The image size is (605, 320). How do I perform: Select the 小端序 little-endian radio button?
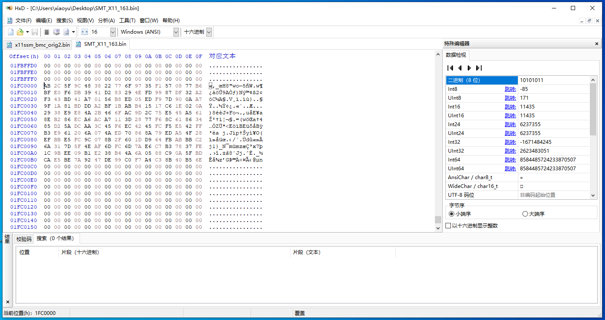click(452, 214)
